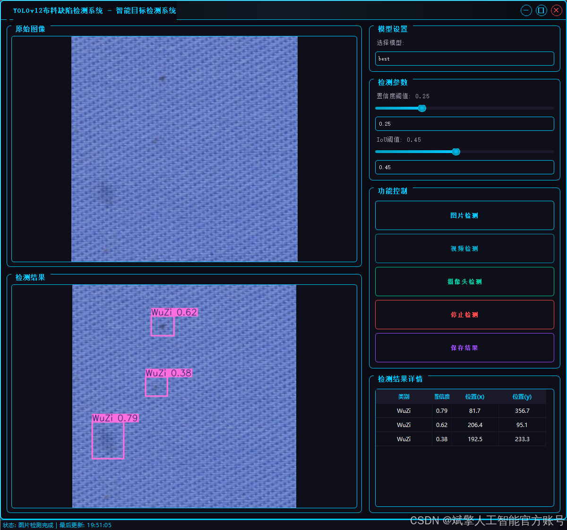This screenshot has width=567, height=530.
Task: Select the WuZi cell in the 0.79 row
Action: pos(404,411)
